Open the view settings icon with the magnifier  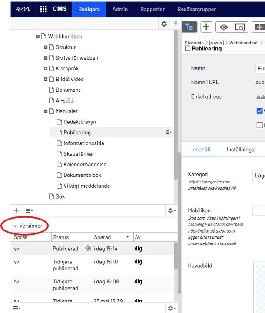pyautogui.click(x=240, y=27)
